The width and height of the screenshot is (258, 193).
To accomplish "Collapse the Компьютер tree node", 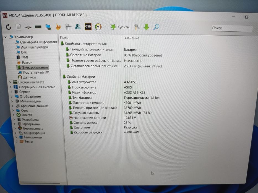I will 6,37.
